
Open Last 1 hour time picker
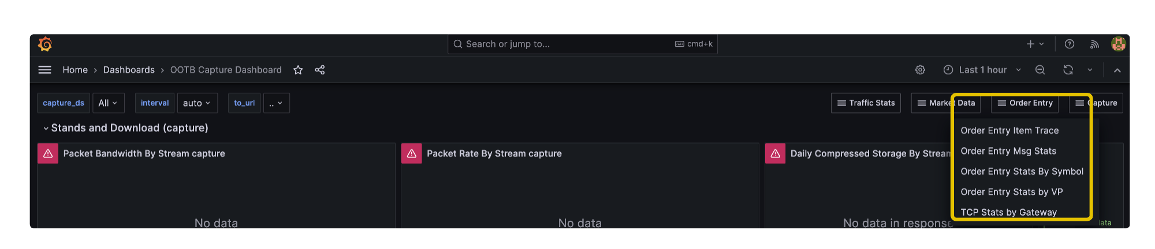pos(982,70)
